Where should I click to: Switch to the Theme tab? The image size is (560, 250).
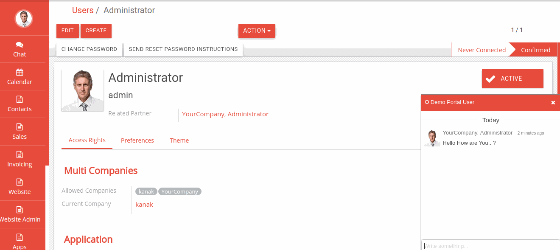[x=179, y=140]
